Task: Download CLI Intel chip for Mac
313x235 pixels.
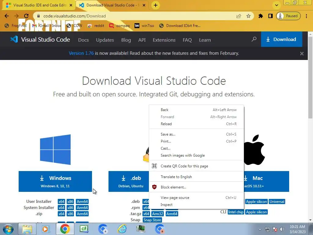Action: tap(236, 212)
